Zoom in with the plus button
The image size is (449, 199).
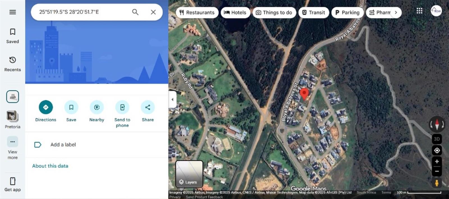click(437, 161)
